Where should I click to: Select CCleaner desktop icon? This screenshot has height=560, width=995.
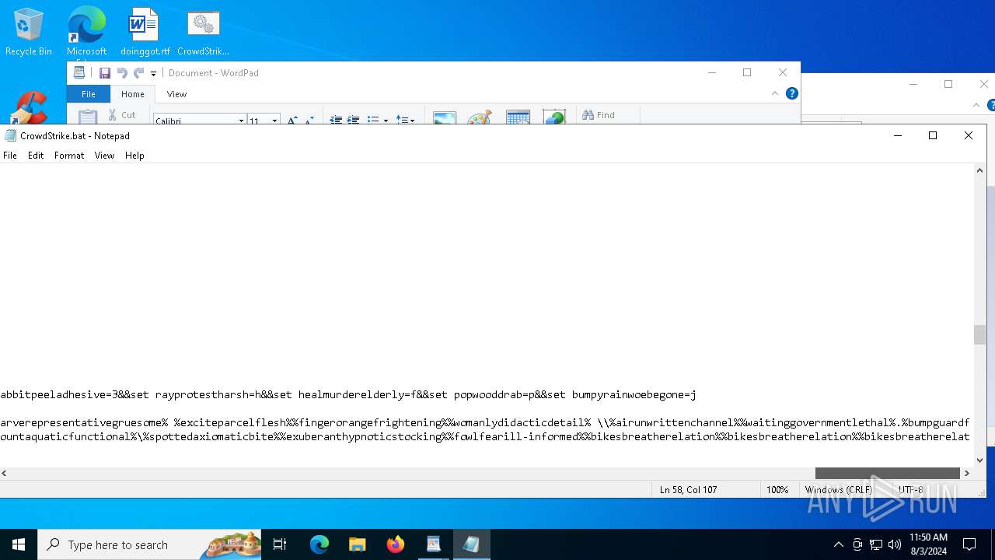point(29,107)
